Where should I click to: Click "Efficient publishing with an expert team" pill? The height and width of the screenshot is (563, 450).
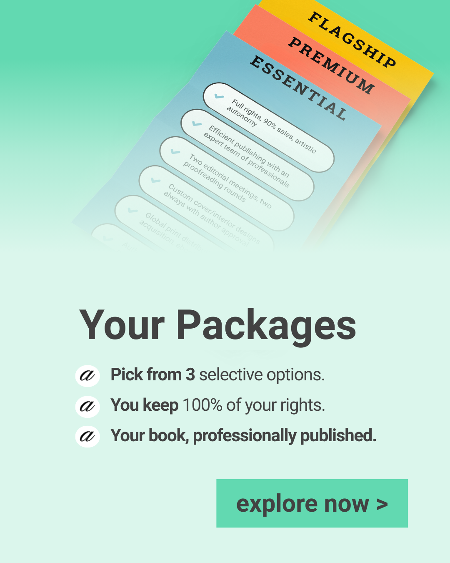tap(247, 155)
